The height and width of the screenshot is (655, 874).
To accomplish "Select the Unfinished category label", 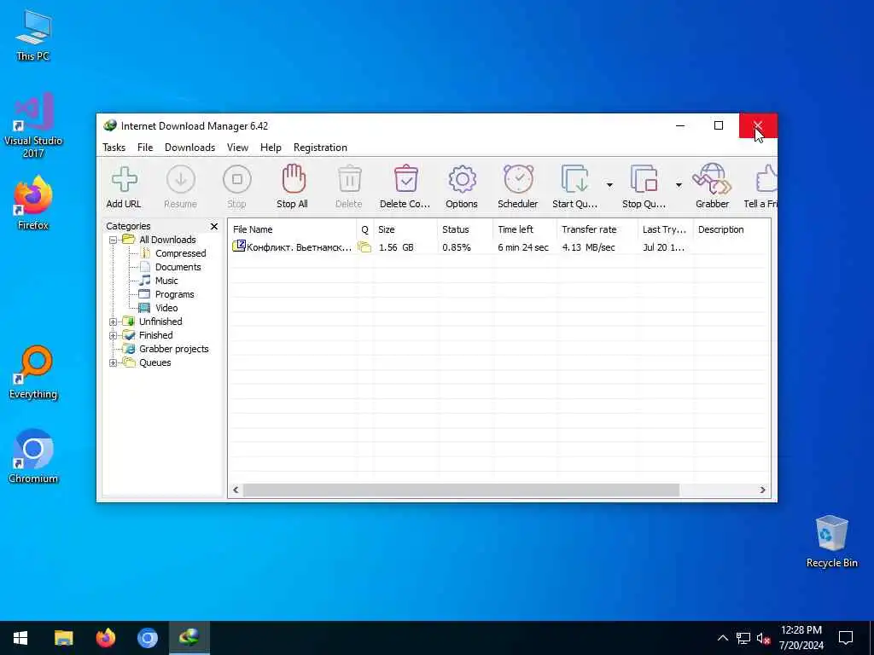I will pos(160,322).
